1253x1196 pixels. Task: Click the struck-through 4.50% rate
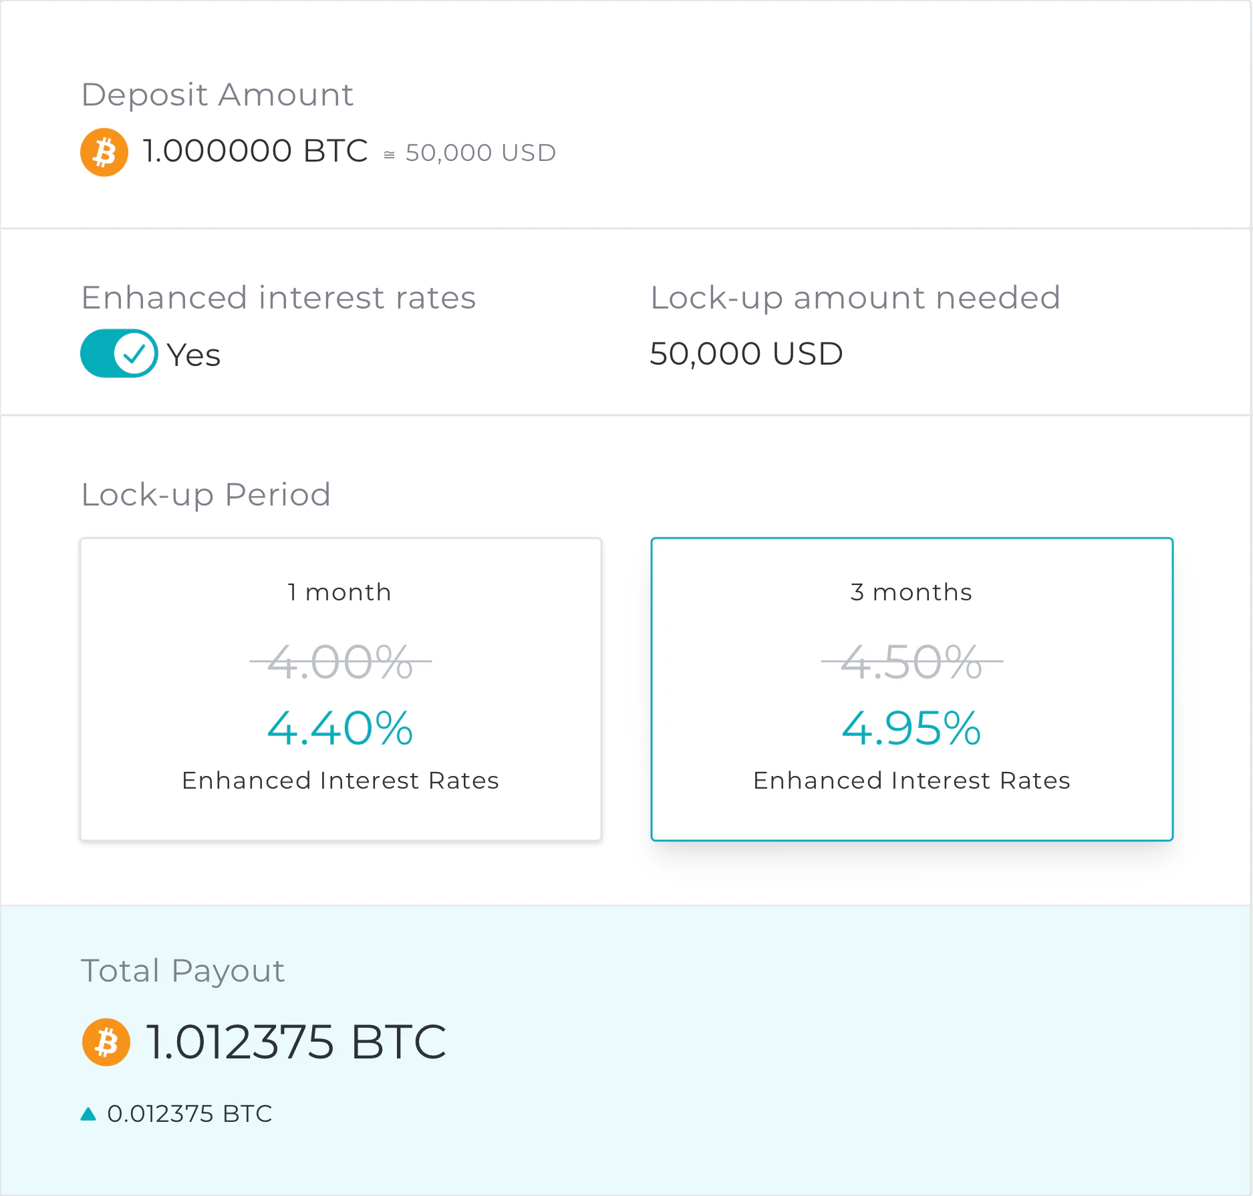(x=912, y=662)
